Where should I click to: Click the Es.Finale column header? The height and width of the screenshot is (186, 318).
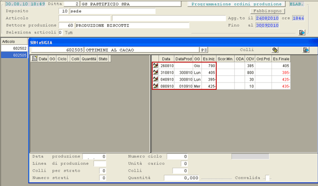(x=281, y=59)
